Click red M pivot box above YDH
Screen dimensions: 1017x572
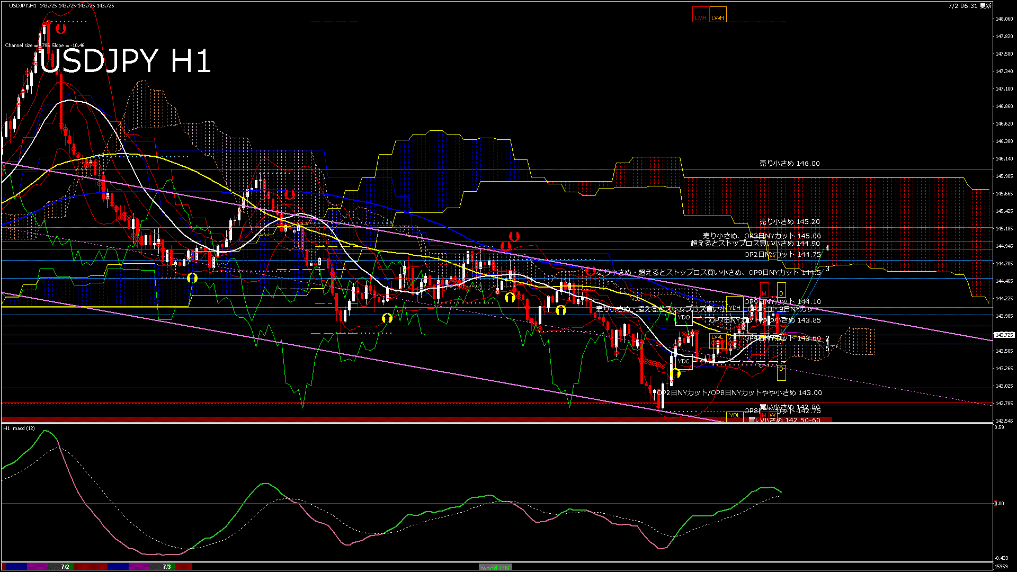(x=764, y=290)
